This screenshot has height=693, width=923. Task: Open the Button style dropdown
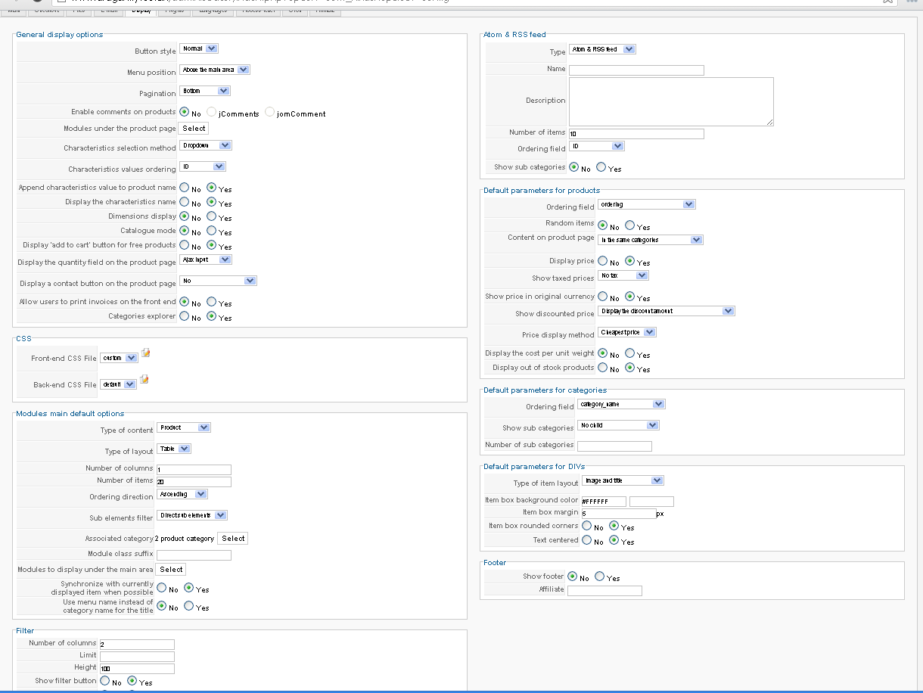pyautogui.click(x=199, y=48)
